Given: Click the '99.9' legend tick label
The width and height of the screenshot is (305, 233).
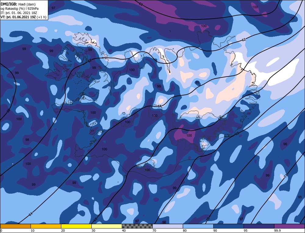Looking at the screenshot, I should point(277,231).
